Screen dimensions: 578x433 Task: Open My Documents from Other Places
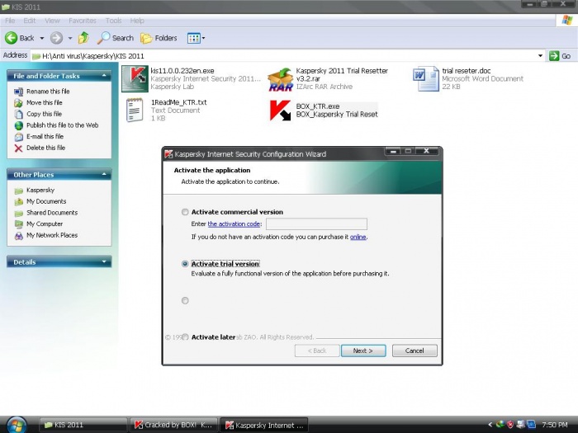pyautogui.click(x=46, y=201)
